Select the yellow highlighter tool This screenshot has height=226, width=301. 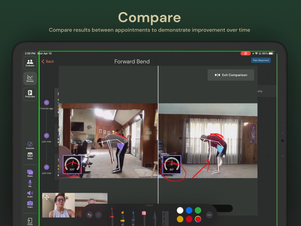(122, 218)
